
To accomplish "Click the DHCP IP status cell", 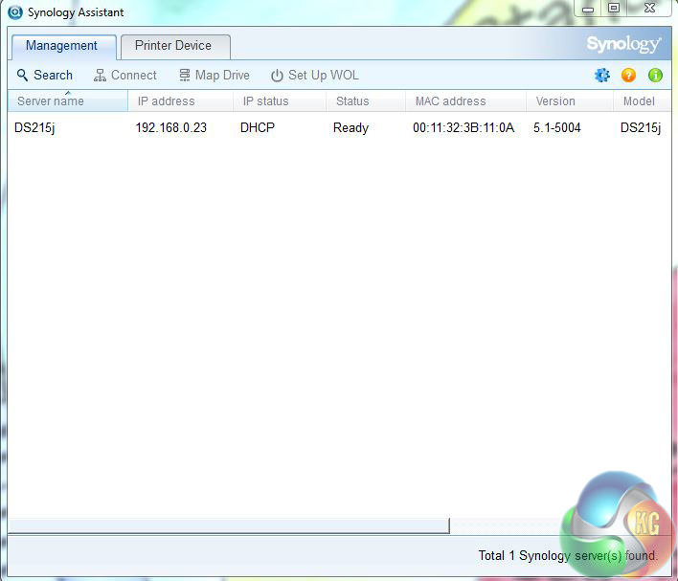I will click(258, 128).
